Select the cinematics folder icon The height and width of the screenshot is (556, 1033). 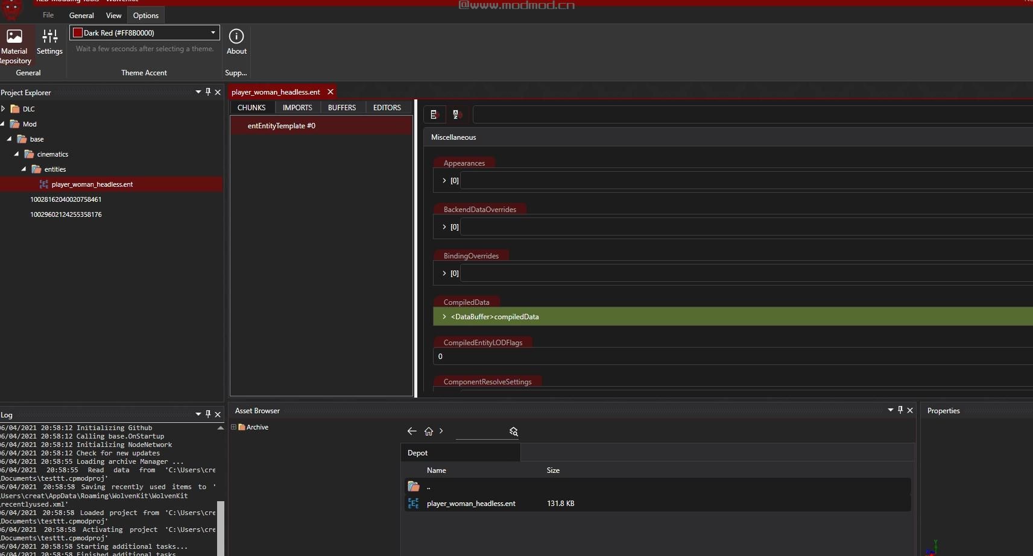[x=29, y=154]
